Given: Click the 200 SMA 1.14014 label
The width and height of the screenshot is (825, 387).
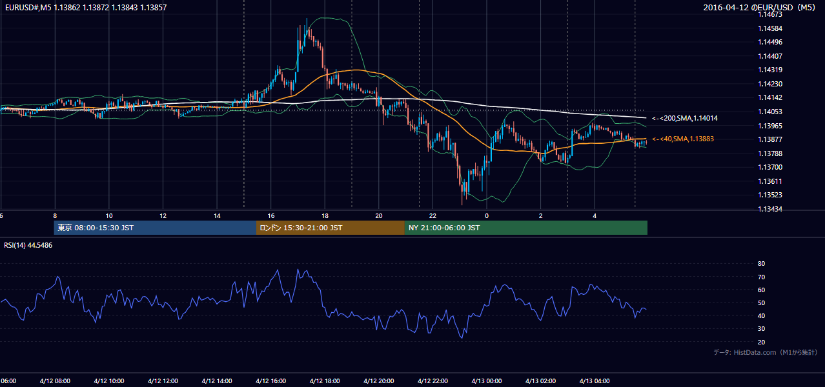Looking at the screenshot, I should (x=685, y=119).
